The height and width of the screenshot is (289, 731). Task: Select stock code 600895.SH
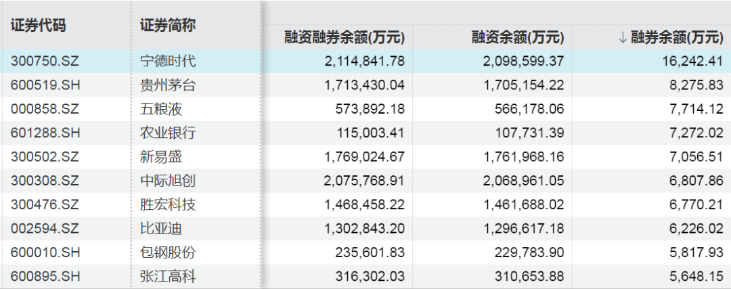pyautogui.click(x=45, y=276)
